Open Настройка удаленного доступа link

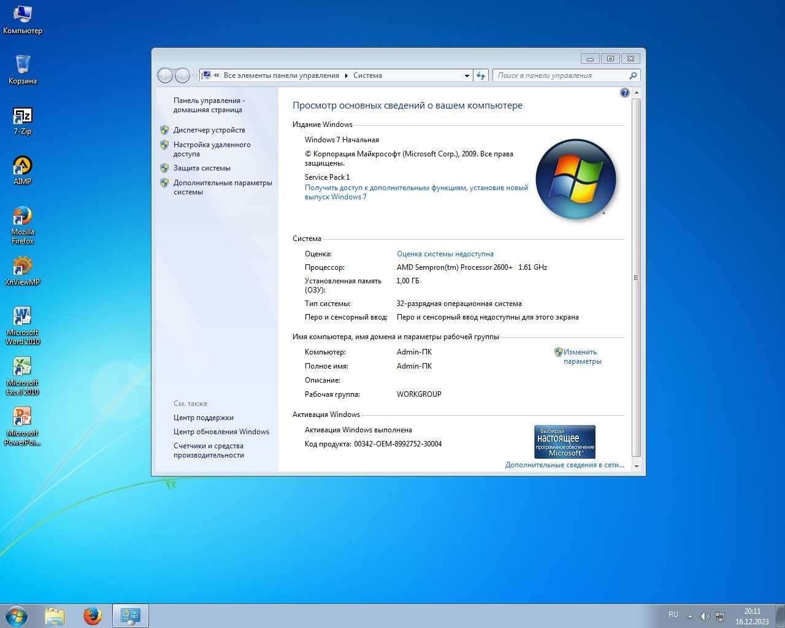[212, 149]
